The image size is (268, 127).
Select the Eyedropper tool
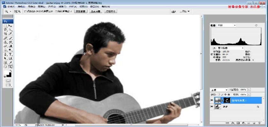coord(10,63)
